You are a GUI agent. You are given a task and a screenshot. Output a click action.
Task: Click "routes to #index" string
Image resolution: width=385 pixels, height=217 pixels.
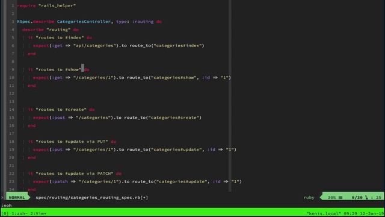point(60,37)
